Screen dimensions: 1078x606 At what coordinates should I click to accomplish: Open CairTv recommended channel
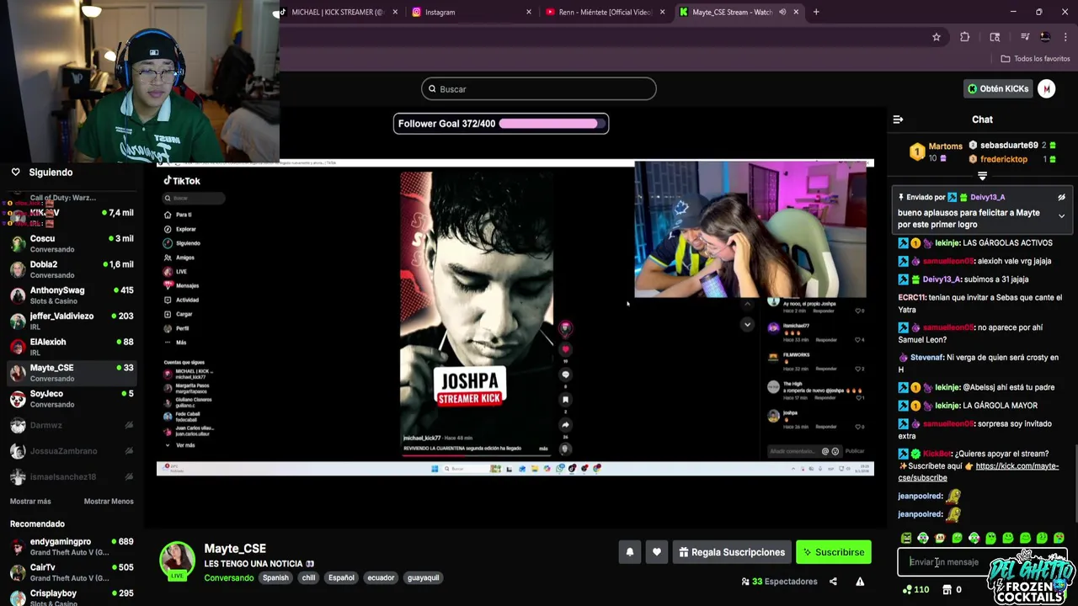click(72, 572)
